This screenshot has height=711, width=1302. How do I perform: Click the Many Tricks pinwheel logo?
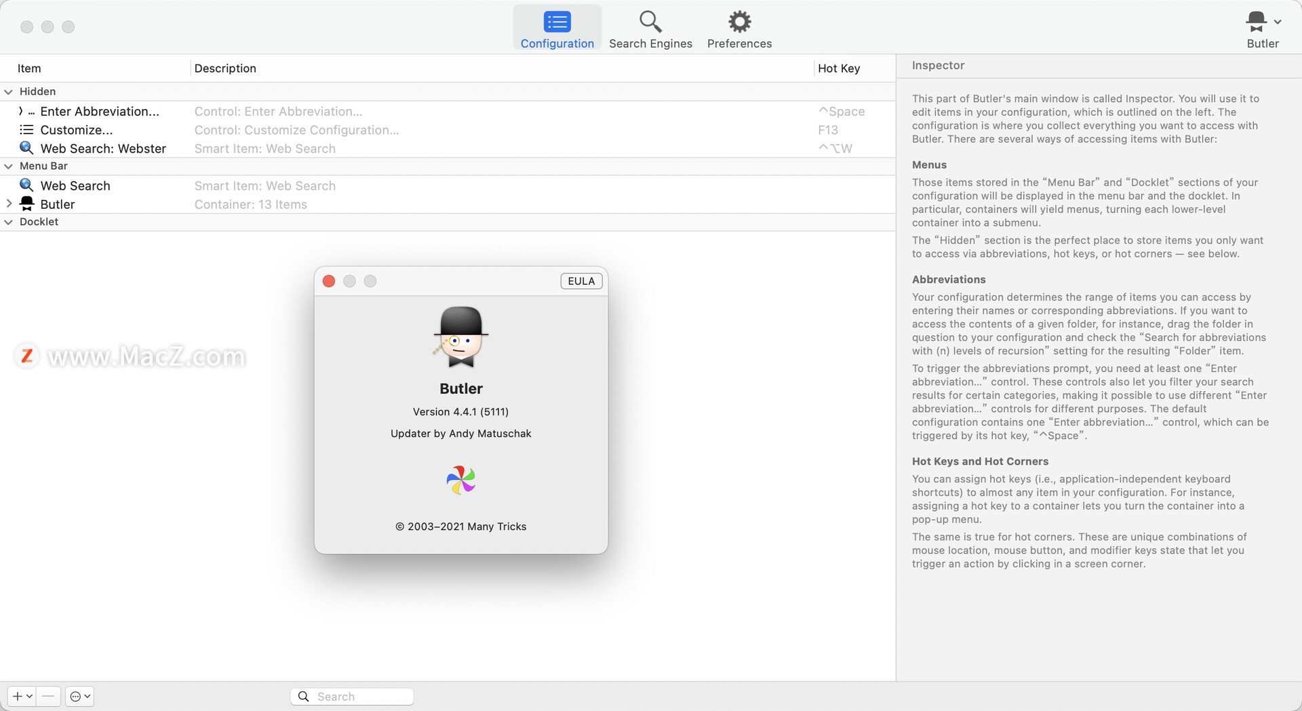461,480
